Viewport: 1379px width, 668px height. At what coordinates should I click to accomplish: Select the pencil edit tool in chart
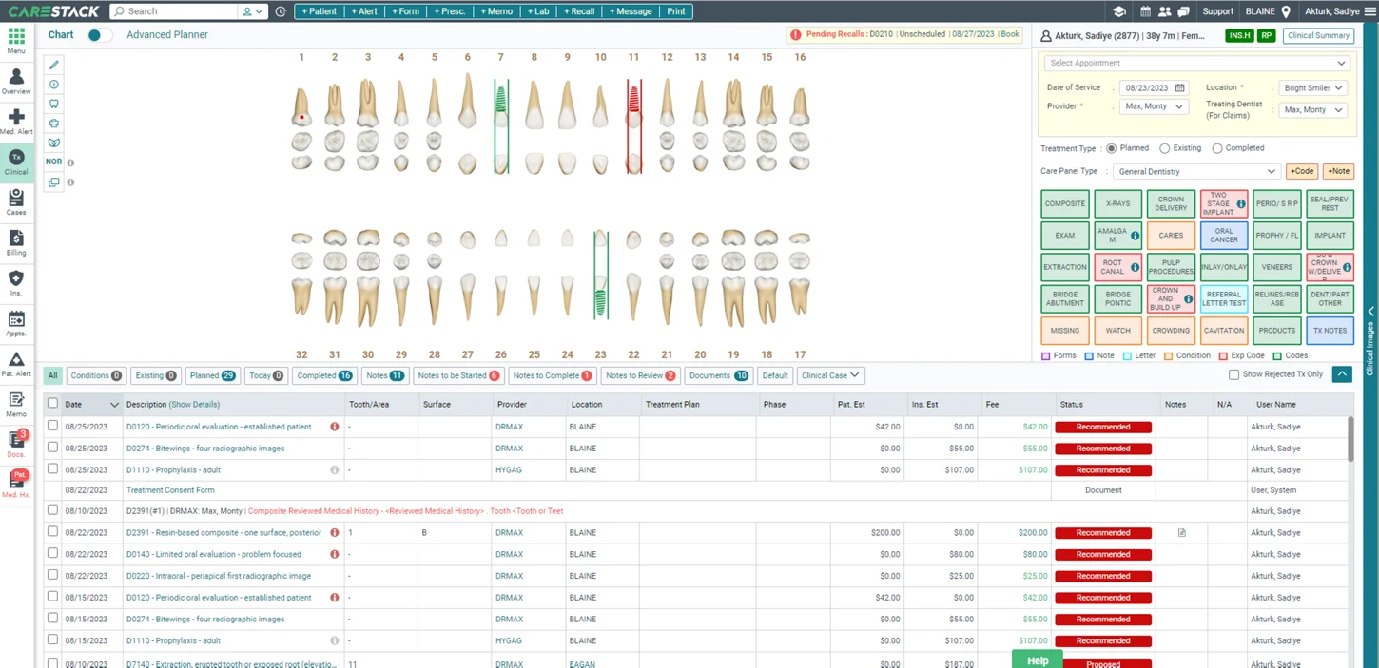(54, 65)
